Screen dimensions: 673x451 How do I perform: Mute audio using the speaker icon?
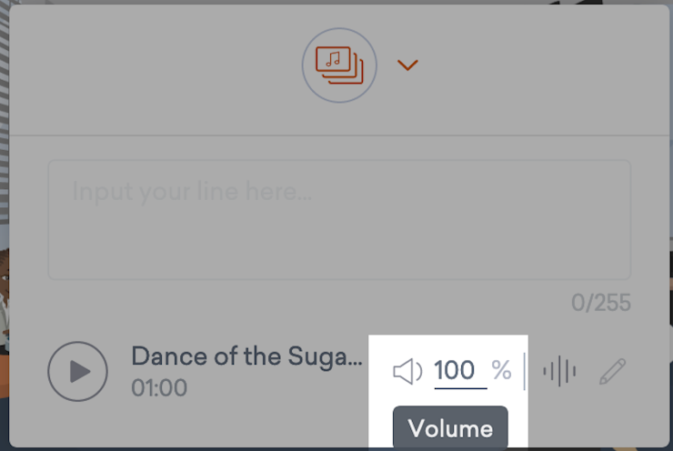[x=407, y=371]
